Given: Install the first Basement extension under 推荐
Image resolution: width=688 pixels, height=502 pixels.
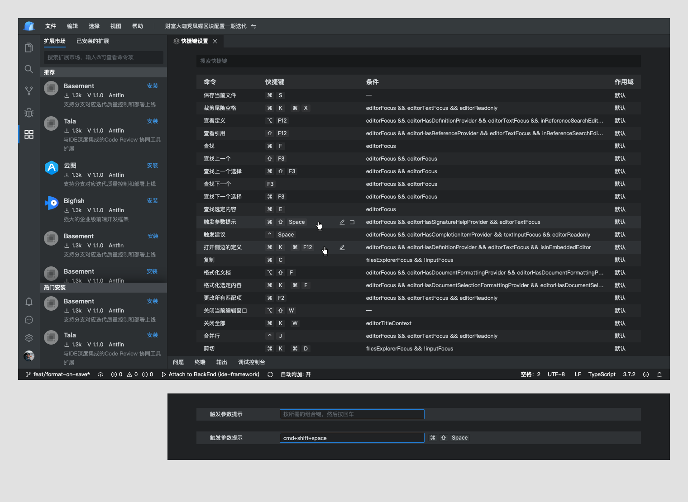Looking at the screenshot, I should point(153,86).
